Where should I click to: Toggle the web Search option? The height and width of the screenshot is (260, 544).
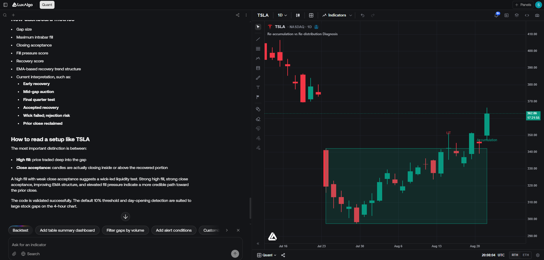[30, 254]
